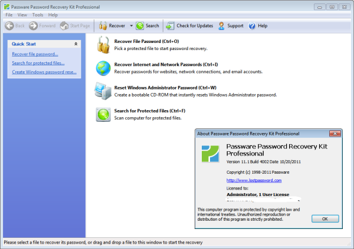354x249 pixels.
Task: Click the Back arrow icon in the toolbar
Action: pos(9,26)
